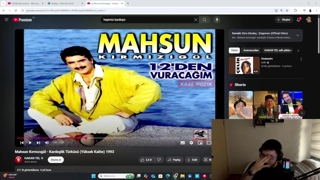Open Chrome media controls icon
This screenshot has width=320, height=180.
304,10
